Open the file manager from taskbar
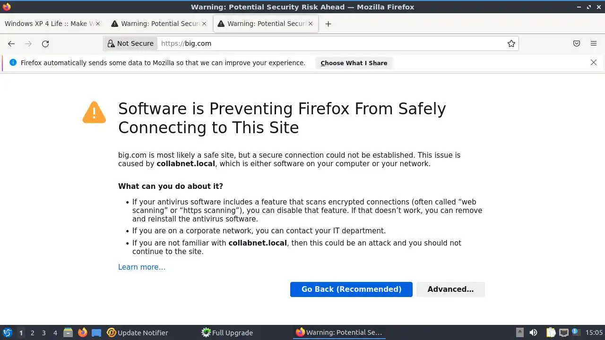Image resolution: width=605 pixels, height=340 pixels. pos(68,332)
